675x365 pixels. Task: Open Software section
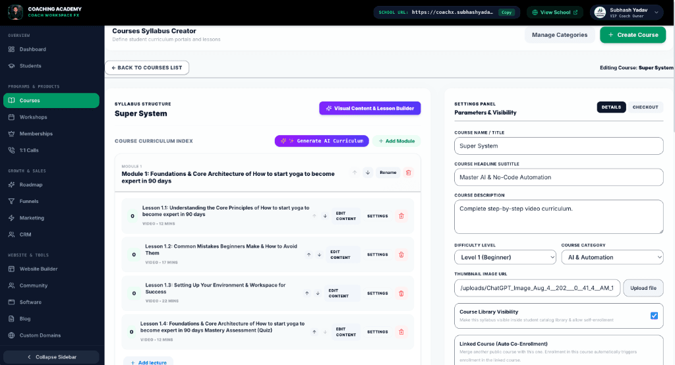(x=51, y=302)
